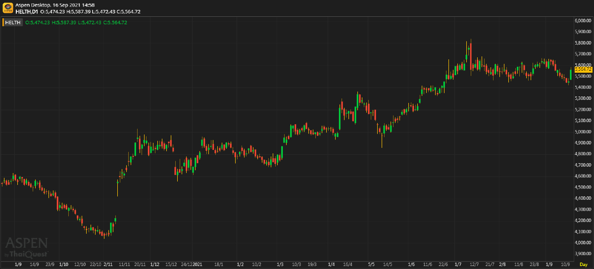Click the 5,300.00 price axis label

[x=584, y=98]
